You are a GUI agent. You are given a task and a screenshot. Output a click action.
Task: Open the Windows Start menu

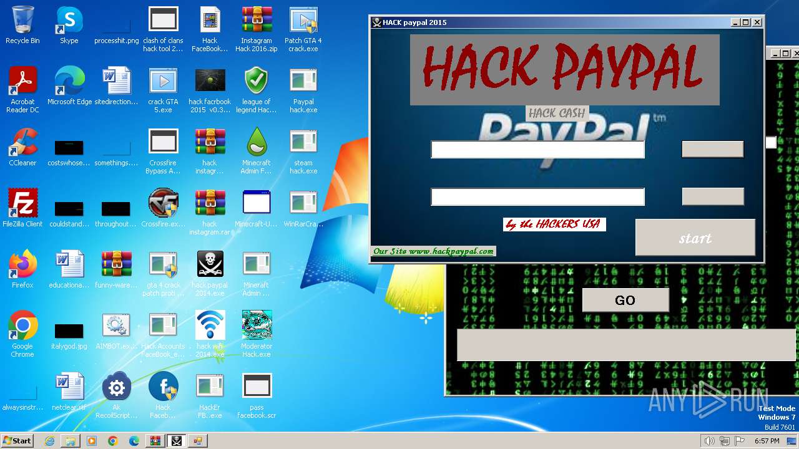(17, 440)
